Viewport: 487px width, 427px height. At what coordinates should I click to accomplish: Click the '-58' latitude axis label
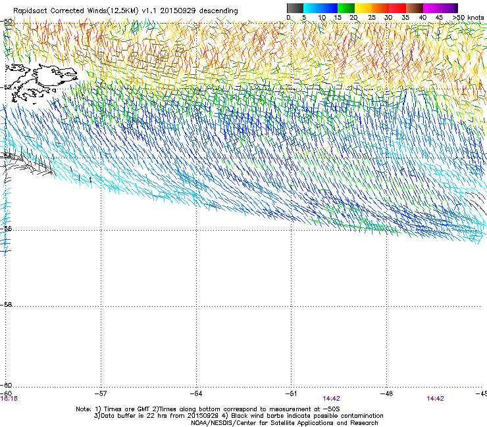point(6,305)
